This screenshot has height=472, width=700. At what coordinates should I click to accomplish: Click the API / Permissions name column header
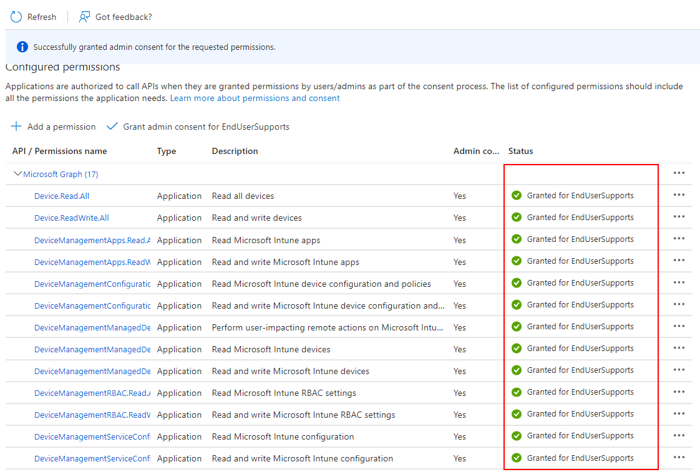59,152
